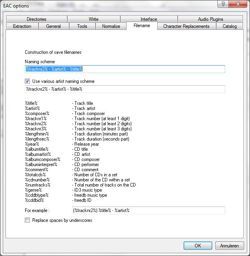The image size is (250, 256).
Task: Click the Construction of save filenames heading
Action: click(x=53, y=52)
